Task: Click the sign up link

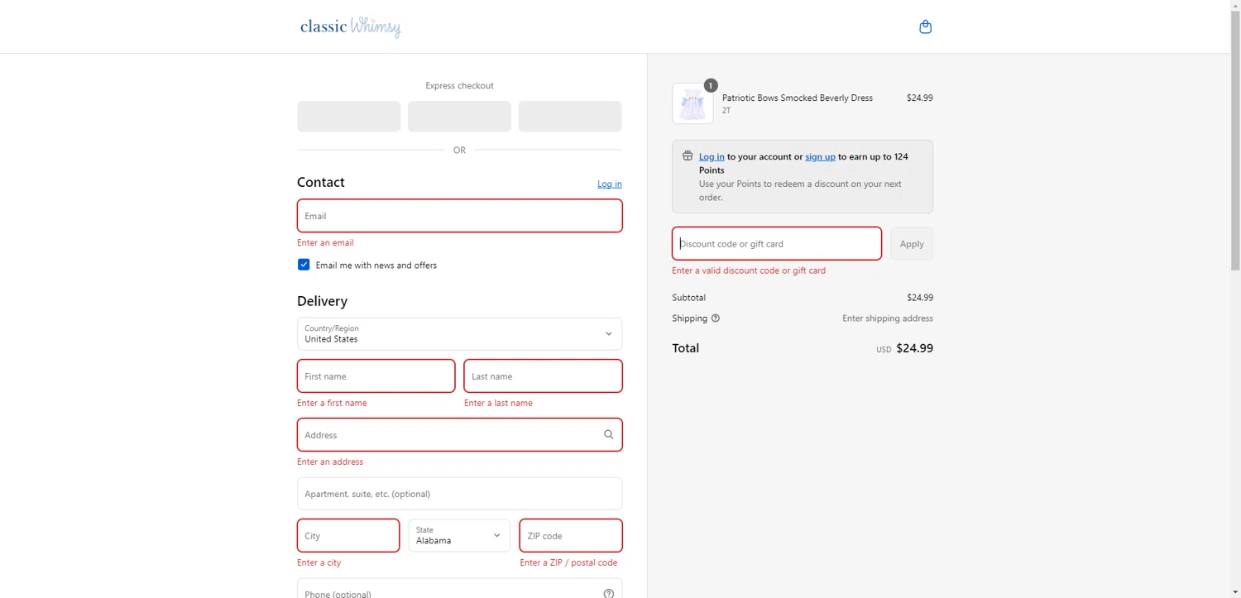Action: 820,156
